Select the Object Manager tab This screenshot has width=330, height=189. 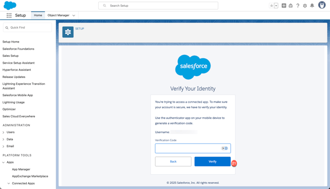click(59, 15)
